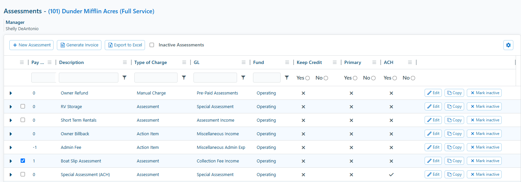Edit the Owner Refund assessment
Screen dimensions: 521x182
(433, 93)
